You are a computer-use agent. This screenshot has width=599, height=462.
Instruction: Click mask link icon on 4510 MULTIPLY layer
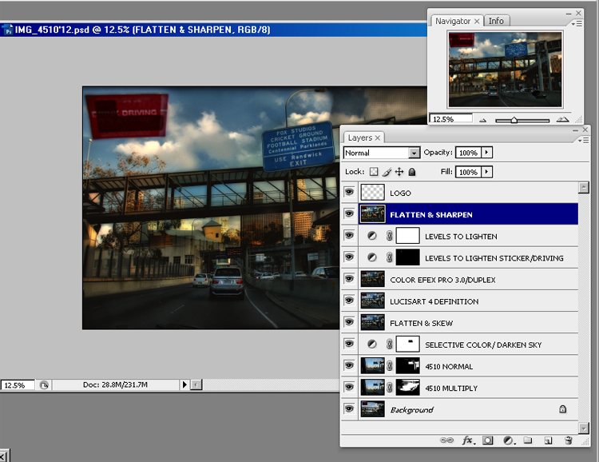point(390,388)
